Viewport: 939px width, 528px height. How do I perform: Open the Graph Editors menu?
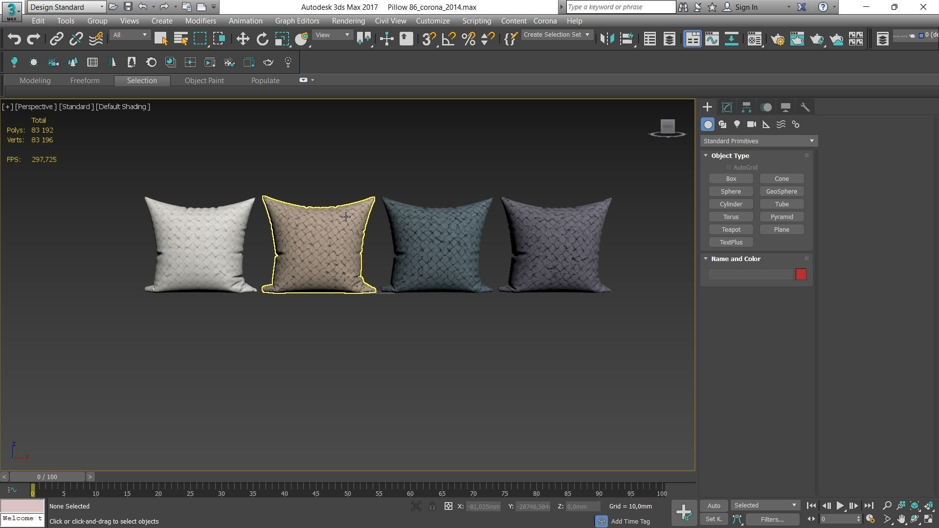297,21
